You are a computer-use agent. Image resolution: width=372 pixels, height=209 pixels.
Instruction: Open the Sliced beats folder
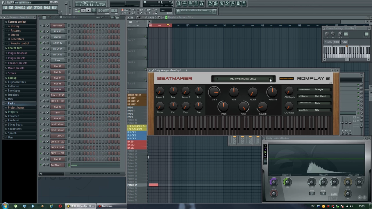[15, 125]
